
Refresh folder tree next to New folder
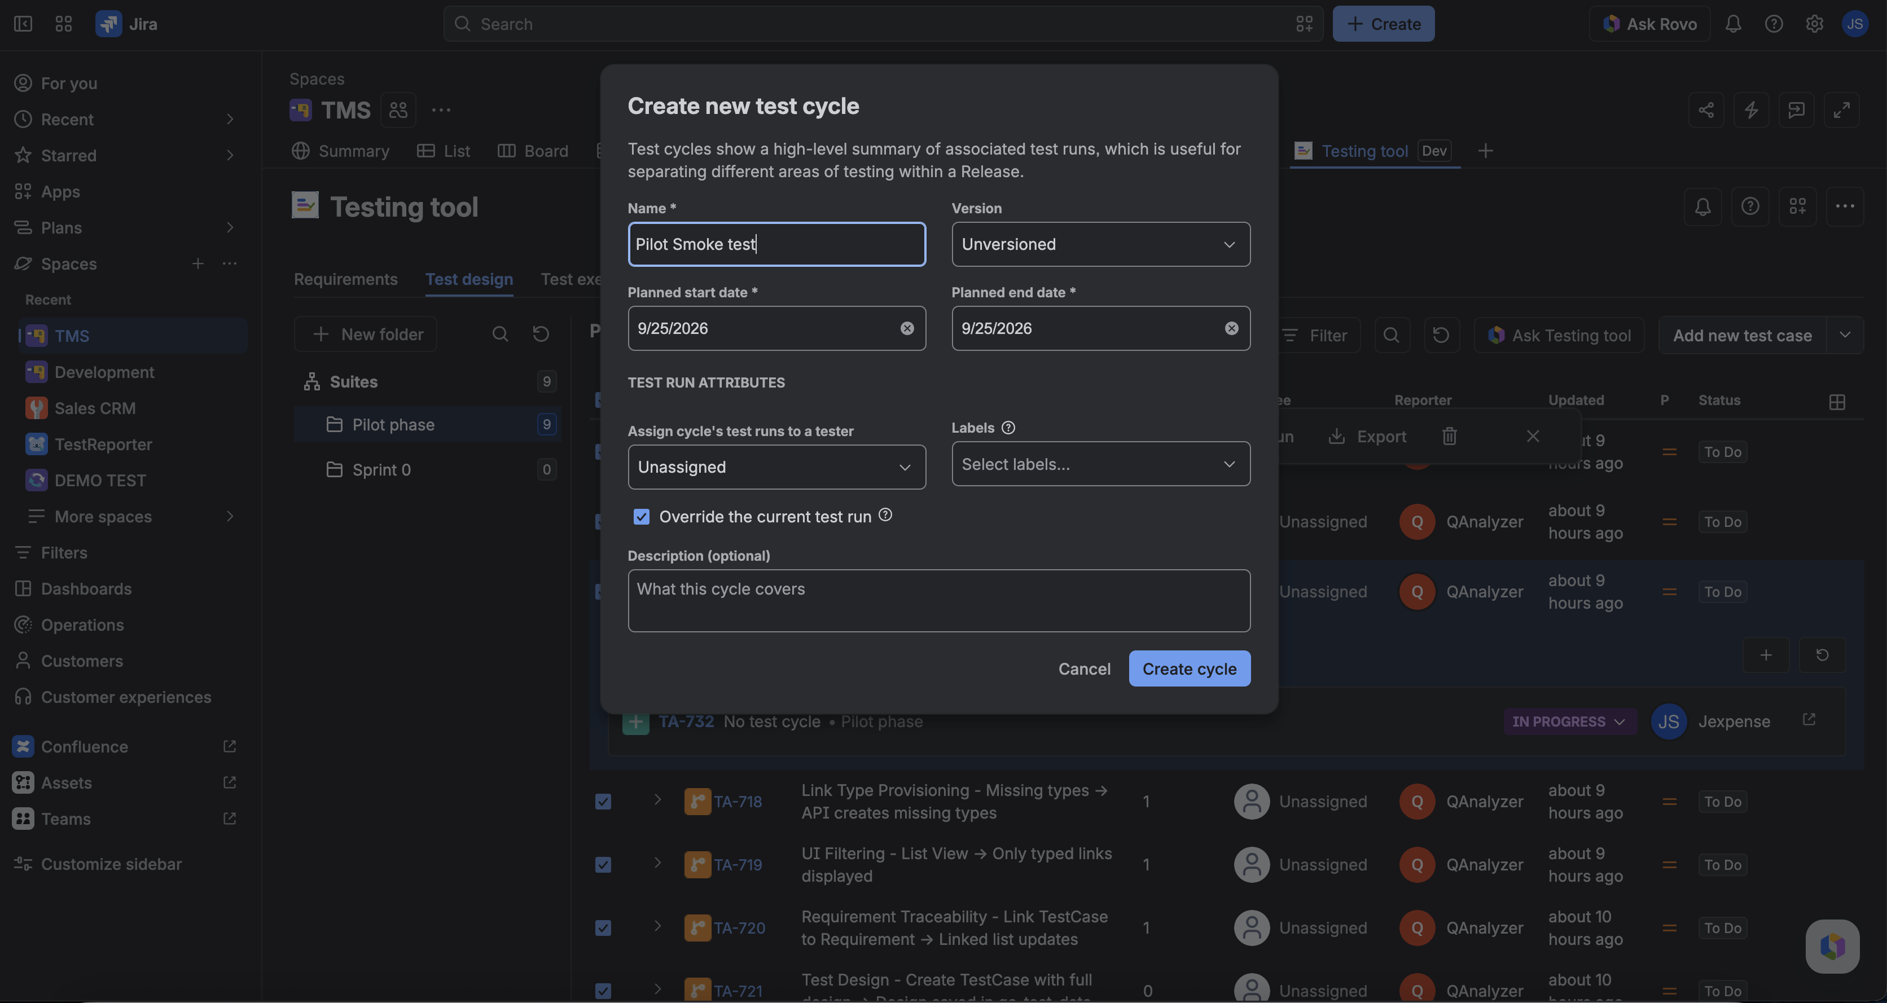[x=541, y=334]
